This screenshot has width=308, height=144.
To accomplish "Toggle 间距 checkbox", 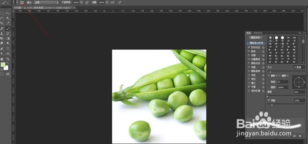I will coord(269,100).
